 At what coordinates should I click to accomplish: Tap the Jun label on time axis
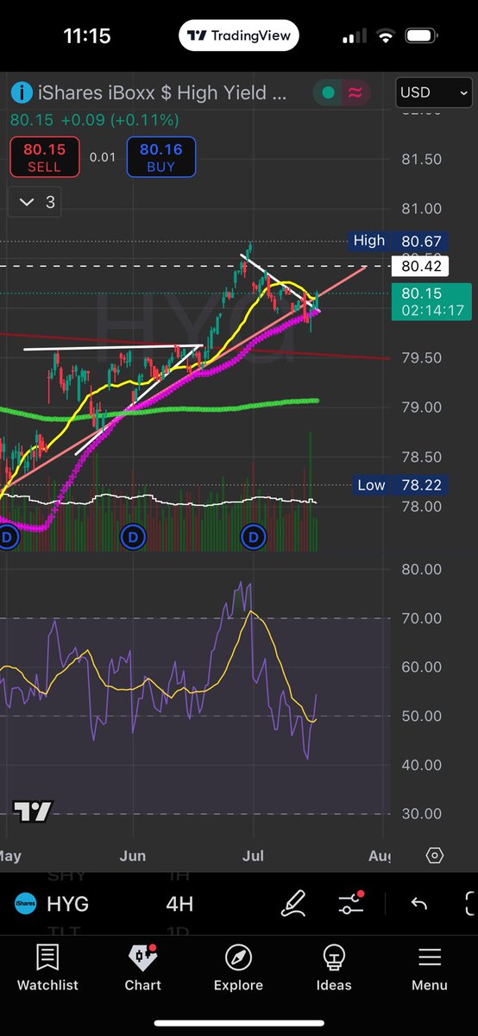pyautogui.click(x=132, y=856)
